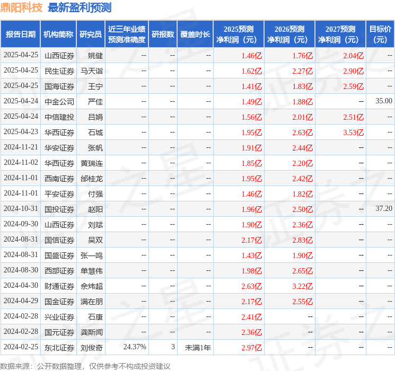Click analyst name 吕娟

pyautogui.click(x=95, y=117)
